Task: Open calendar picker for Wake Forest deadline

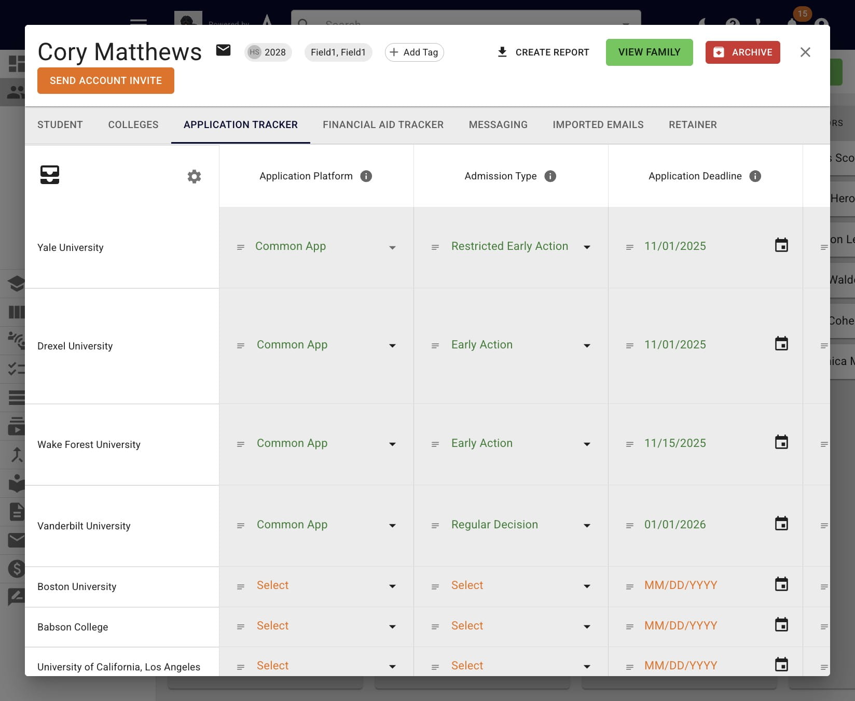Action: (x=781, y=442)
